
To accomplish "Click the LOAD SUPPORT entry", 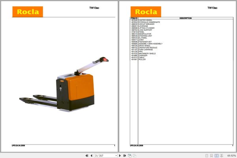I will coord(145,30).
